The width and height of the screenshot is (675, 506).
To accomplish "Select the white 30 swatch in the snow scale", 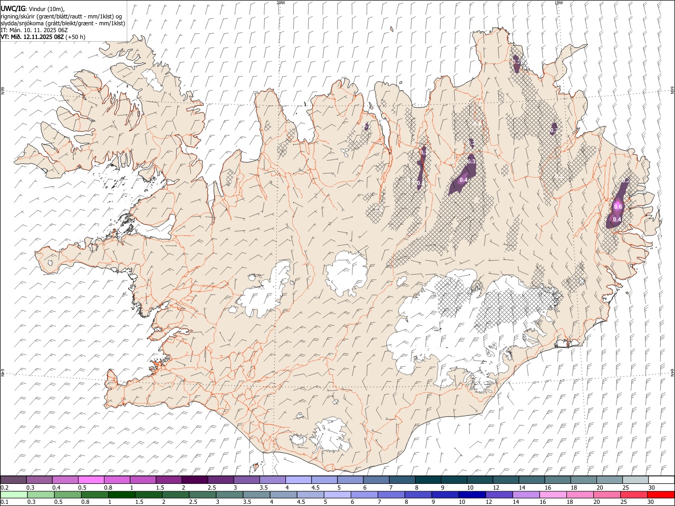I will [x=661, y=480].
